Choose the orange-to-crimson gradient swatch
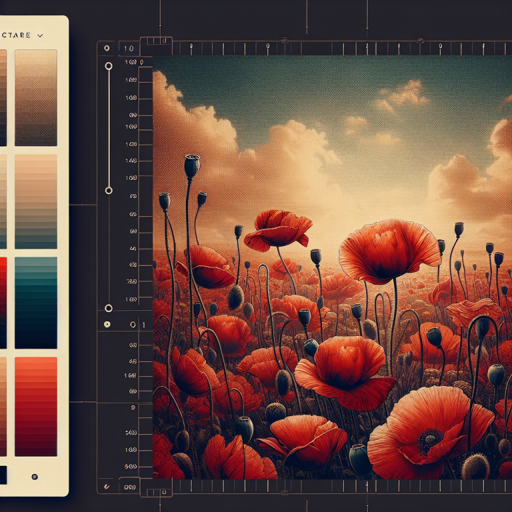The height and width of the screenshot is (512, 512). [35, 406]
